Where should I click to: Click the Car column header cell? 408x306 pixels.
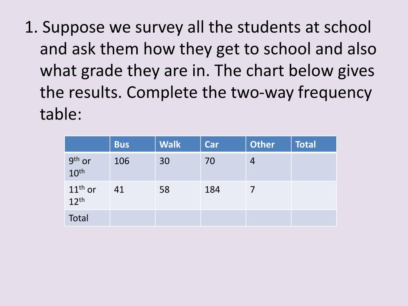point(223,144)
